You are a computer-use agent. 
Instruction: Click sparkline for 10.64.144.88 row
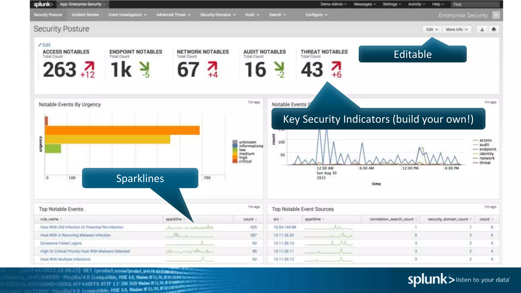pos(329,227)
